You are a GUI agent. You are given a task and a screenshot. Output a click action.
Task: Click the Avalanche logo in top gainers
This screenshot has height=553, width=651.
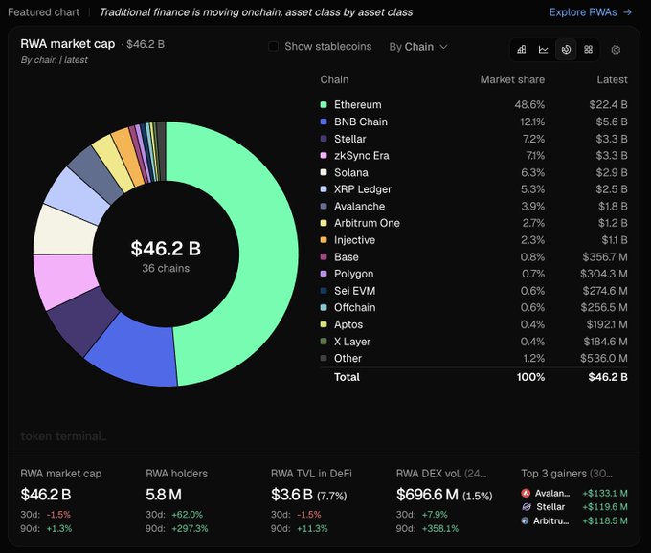pyautogui.click(x=526, y=493)
